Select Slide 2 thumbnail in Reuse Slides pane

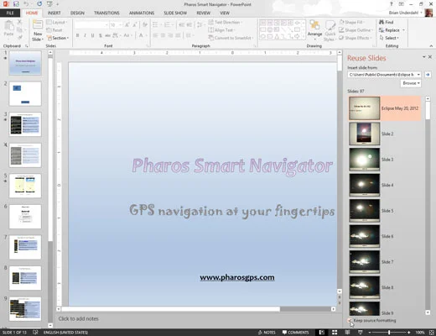(365, 134)
